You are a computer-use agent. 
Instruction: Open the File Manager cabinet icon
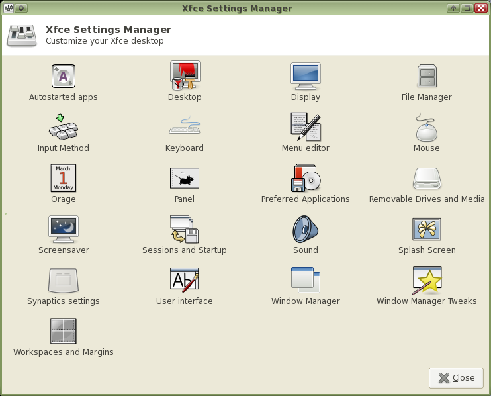tap(427, 76)
